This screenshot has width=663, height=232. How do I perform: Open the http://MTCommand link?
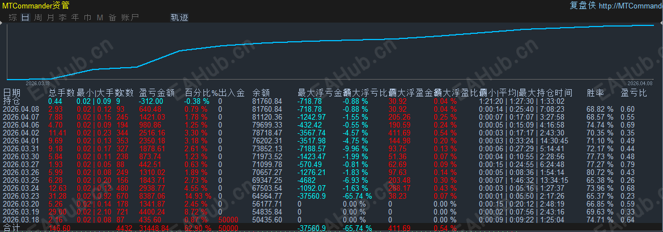point(631,6)
